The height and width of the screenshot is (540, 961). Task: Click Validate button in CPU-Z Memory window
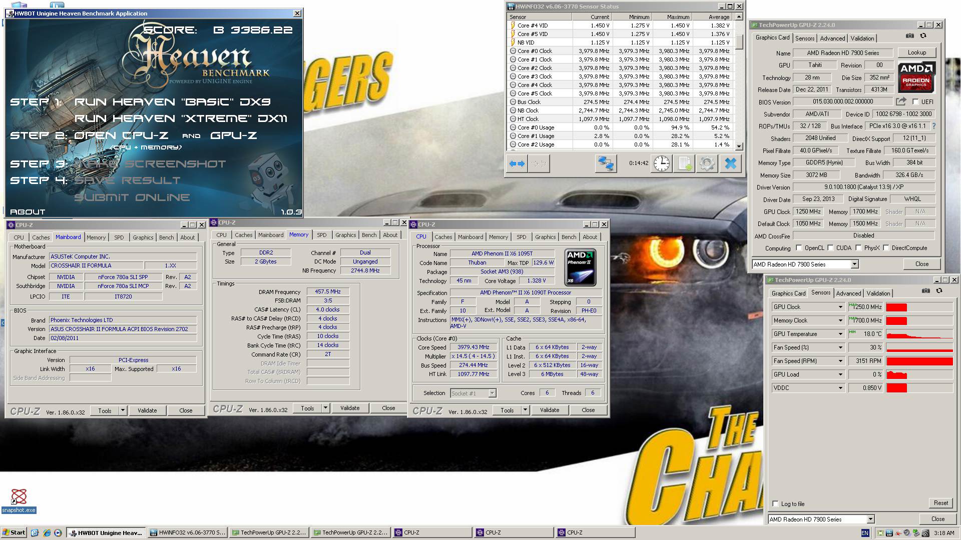click(350, 408)
